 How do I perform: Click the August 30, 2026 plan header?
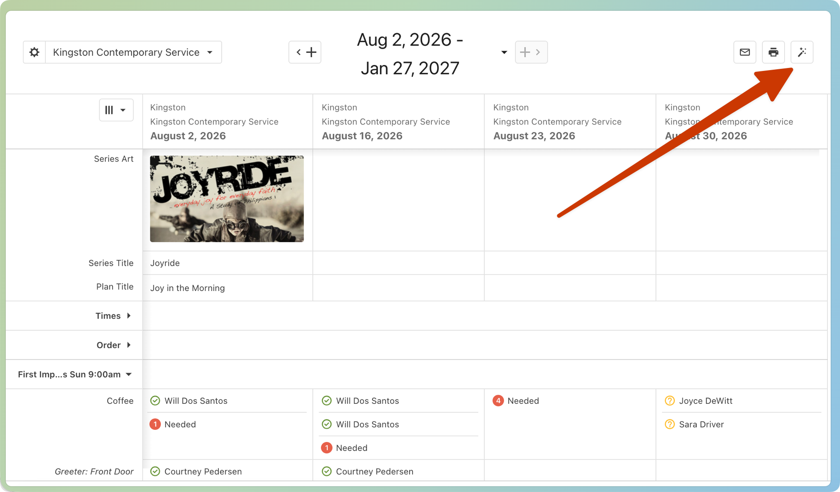click(706, 136)
